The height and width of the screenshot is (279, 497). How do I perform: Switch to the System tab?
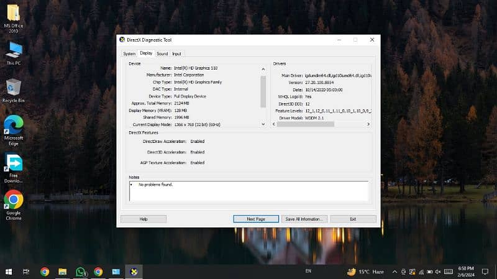pos(129,54)
